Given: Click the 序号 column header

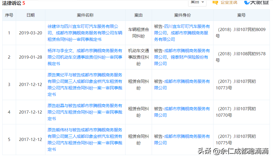Looking at the screenshot, I should click(9, 15).
